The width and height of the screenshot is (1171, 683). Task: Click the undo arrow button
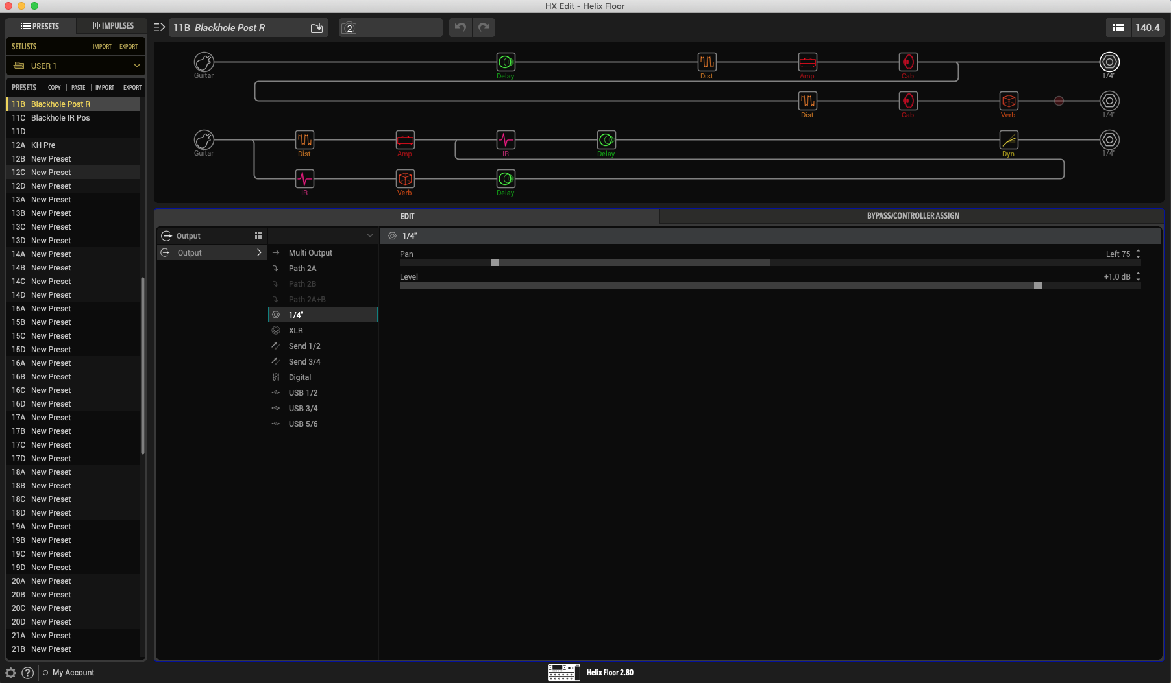(460, 27)
